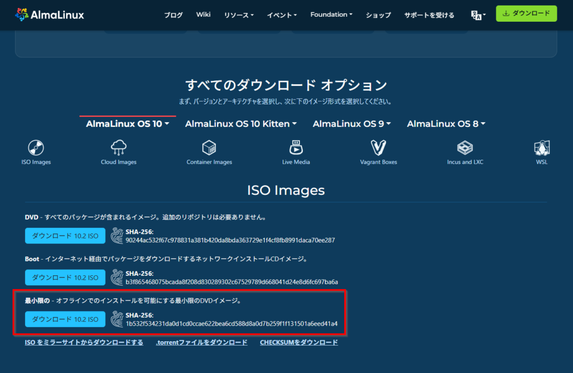Expand the AlmaLinux OS 8 dropdown
The width and height of the screenshot is (573, 373).
446,124
